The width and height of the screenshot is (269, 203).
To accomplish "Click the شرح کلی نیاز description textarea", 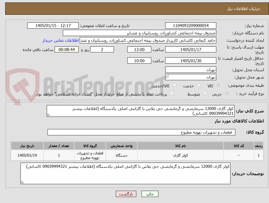I will coord(140,111).
